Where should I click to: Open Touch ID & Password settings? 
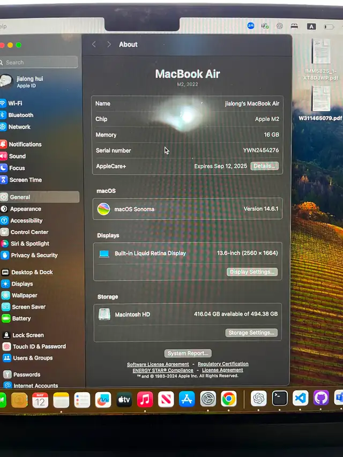(x=34, y=347)
